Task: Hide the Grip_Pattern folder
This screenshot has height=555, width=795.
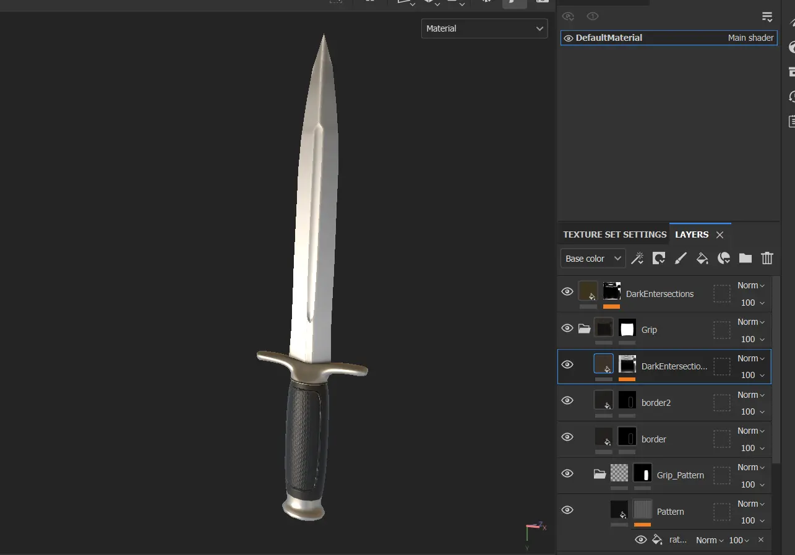Action: pyautogui.click(x=567, y=473)
